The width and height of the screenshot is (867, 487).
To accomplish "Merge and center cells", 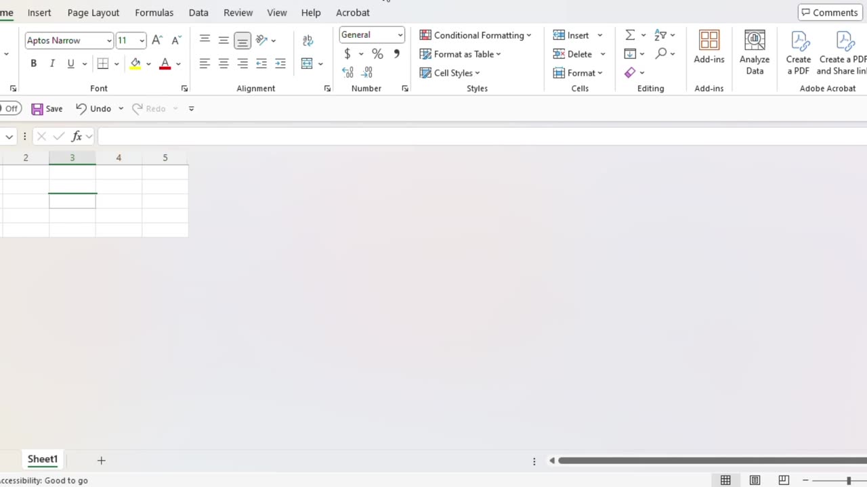I will click(x=307, y=64).
